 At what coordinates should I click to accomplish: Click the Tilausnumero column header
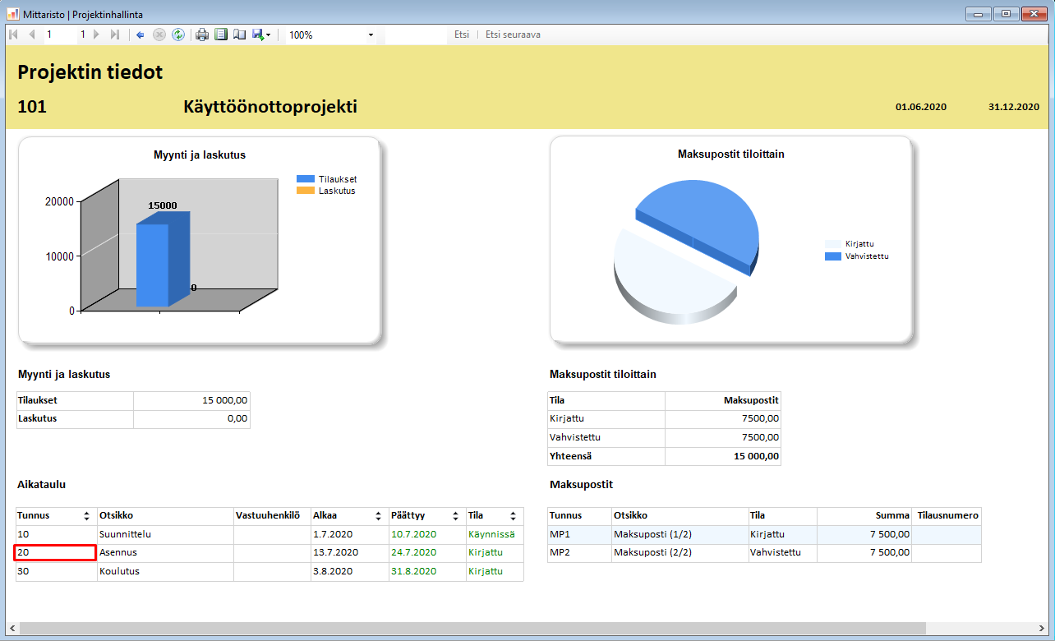pos(947,516)
